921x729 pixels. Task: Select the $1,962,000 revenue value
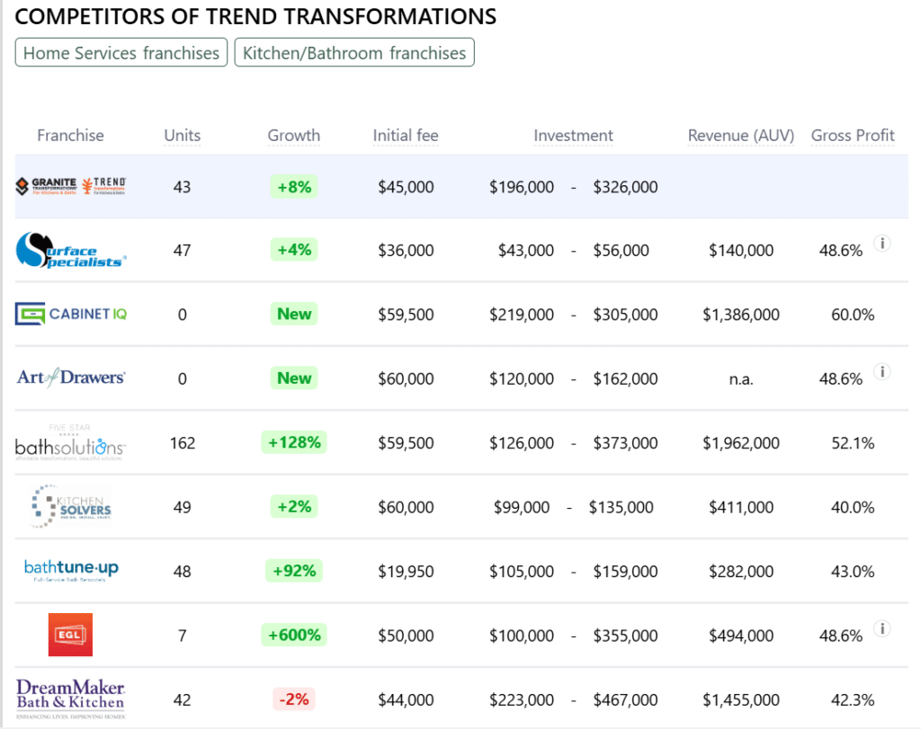741,443
